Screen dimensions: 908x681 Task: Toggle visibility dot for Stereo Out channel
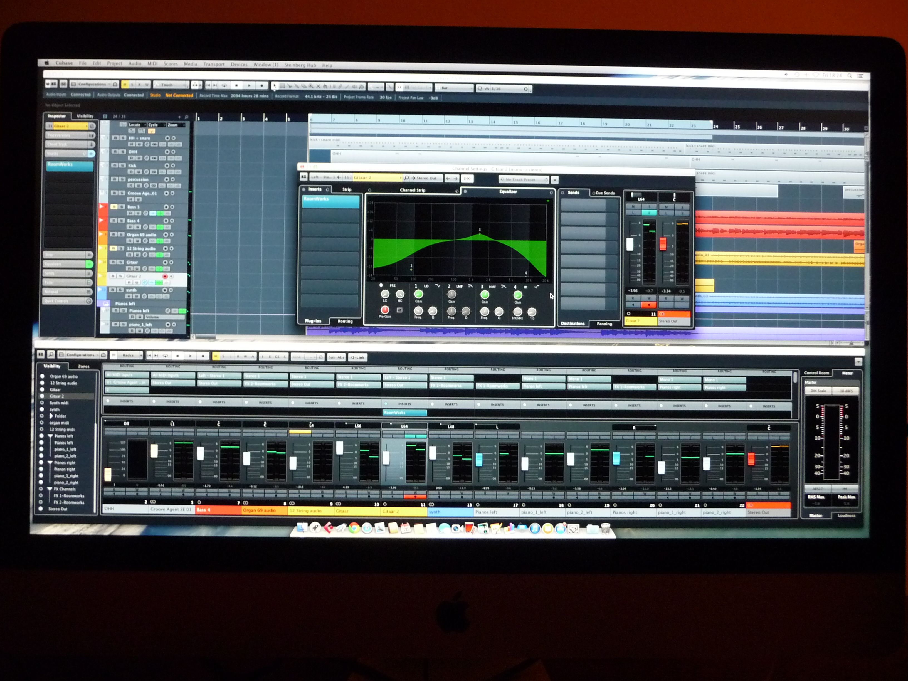[41, 509]
